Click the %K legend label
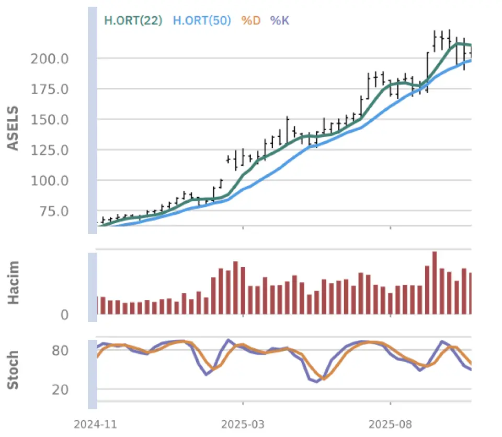502x437 pixels. click(x=279, y=21)
